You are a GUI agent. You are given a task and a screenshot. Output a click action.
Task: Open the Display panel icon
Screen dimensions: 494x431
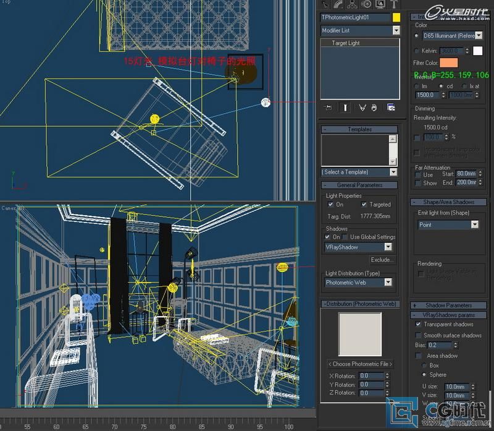pos(380,5)
